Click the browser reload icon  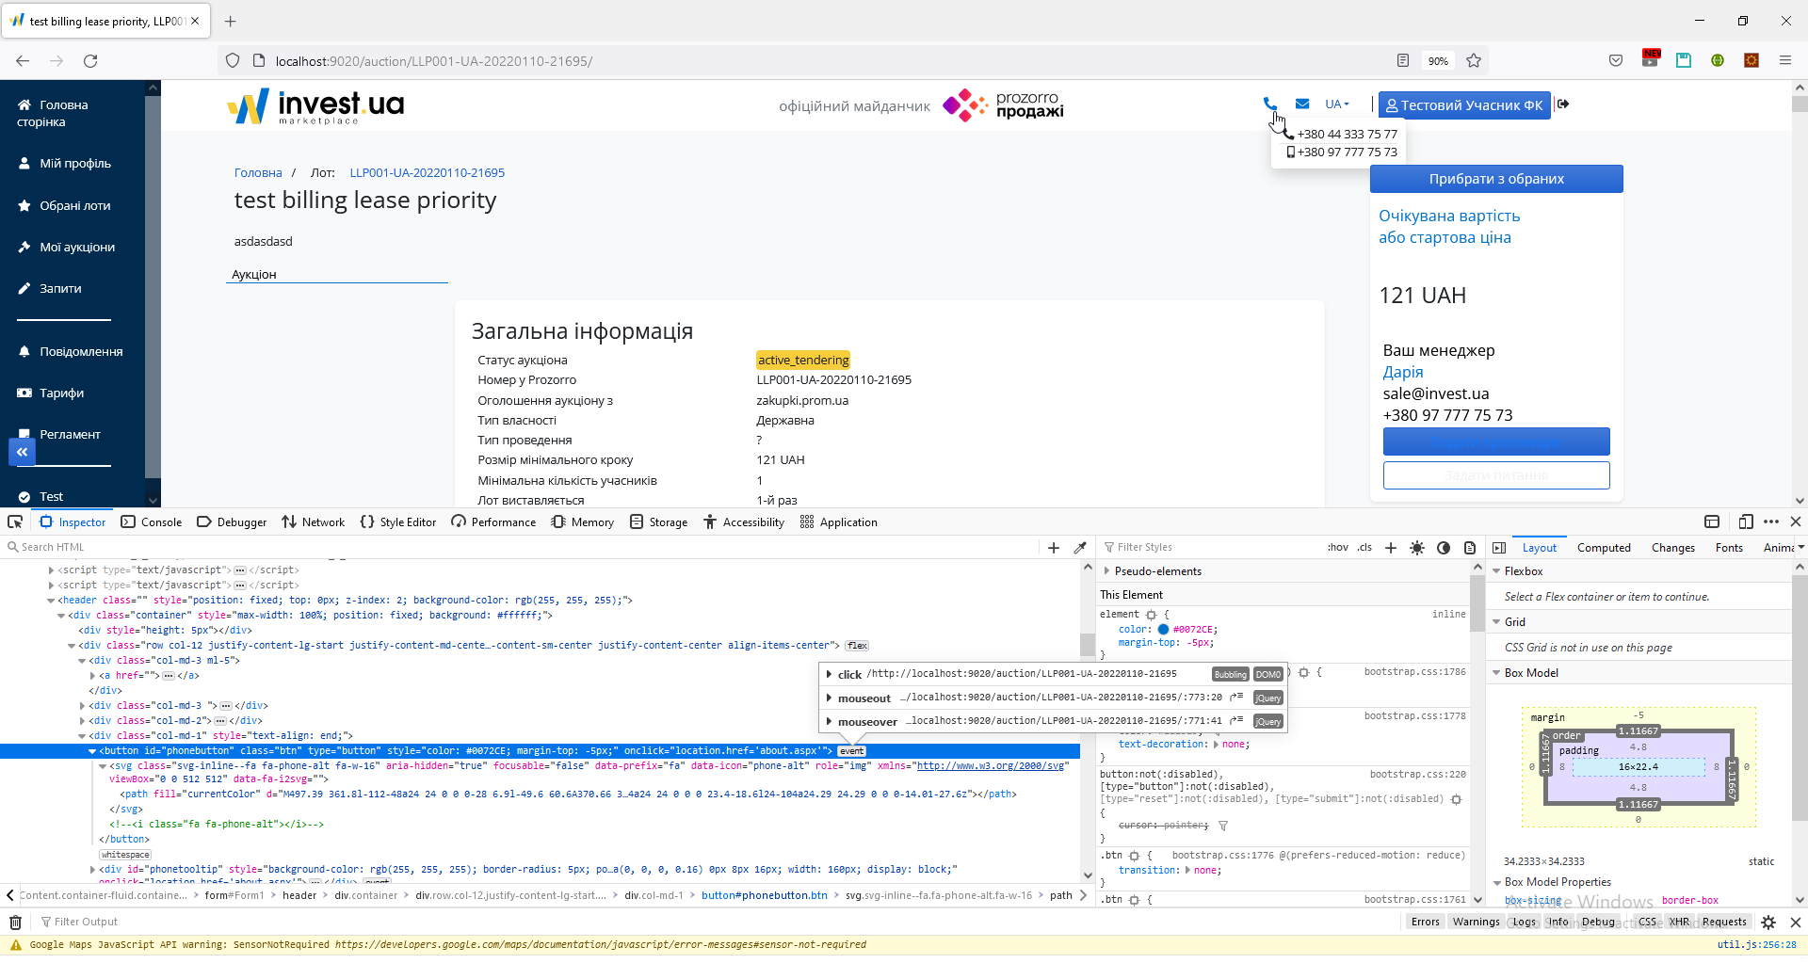(90, 61)
